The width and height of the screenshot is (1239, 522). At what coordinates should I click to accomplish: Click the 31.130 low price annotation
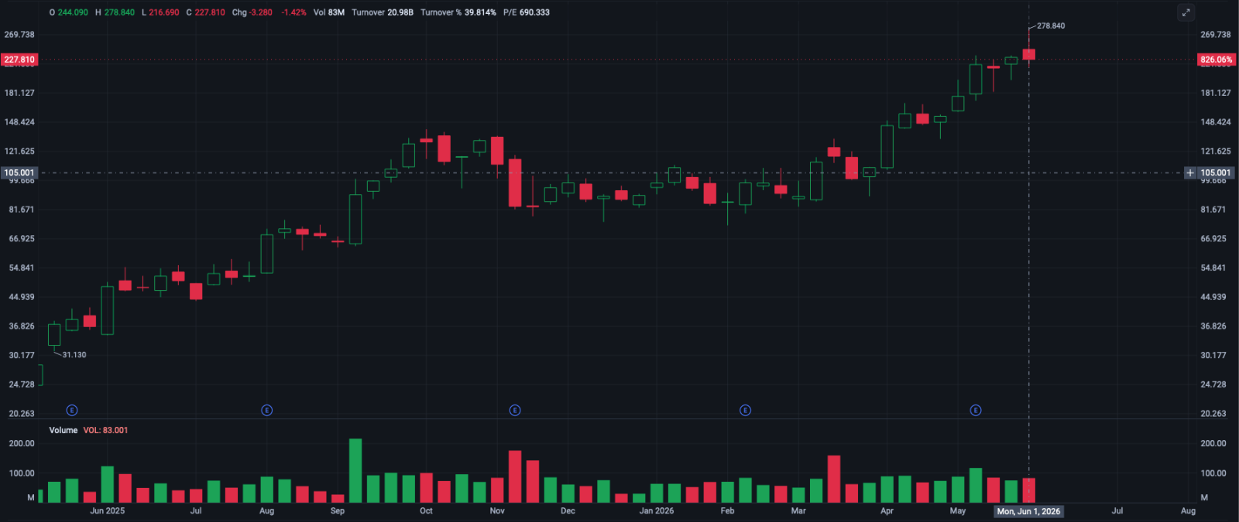point(74,355)
